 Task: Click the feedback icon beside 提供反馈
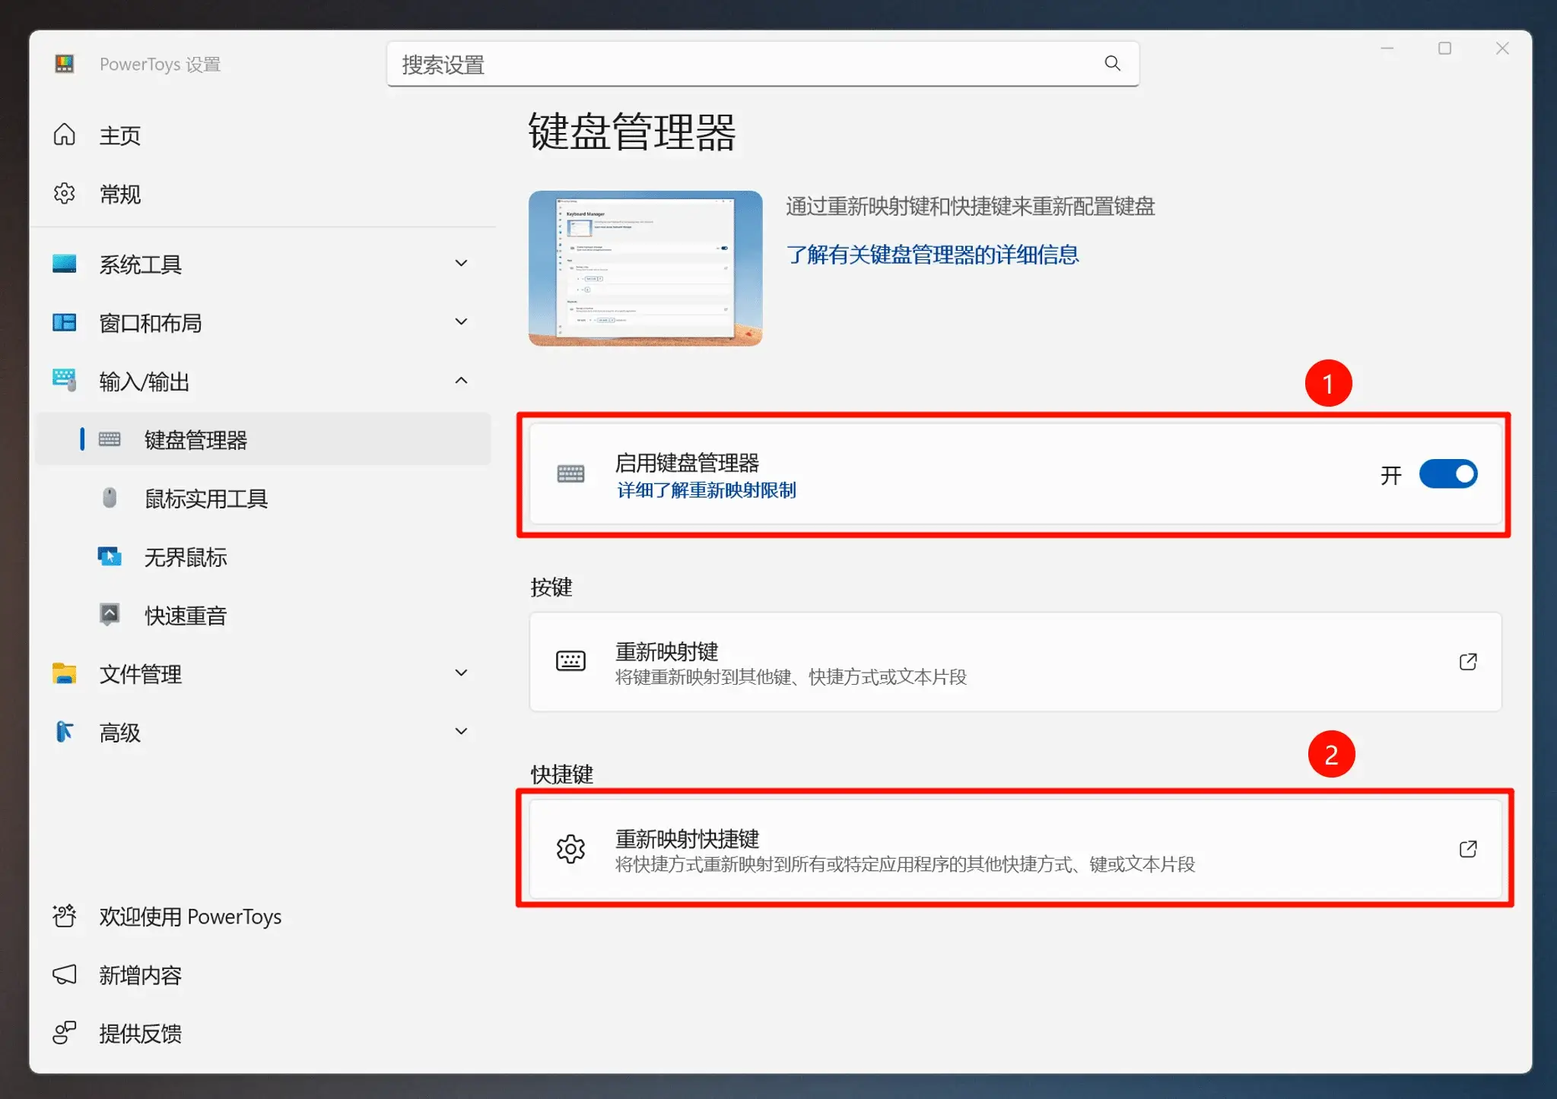pos(65,1033)
